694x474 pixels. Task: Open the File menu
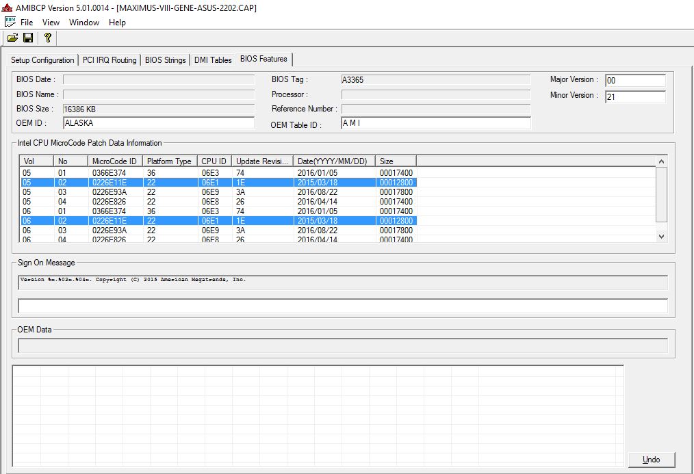pos(27,23)
